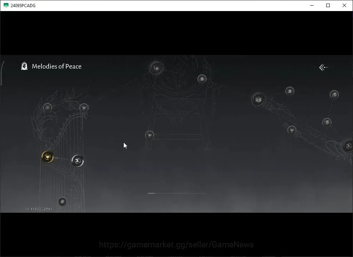Select the upper of the two linked far-right nodes
Viewport: 353px width, 257px height.
(x=334, y=94)
